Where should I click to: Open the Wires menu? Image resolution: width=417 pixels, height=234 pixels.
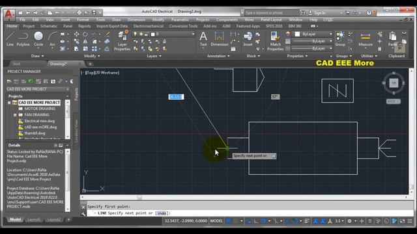pyautogui.click(x=249, y=19)
